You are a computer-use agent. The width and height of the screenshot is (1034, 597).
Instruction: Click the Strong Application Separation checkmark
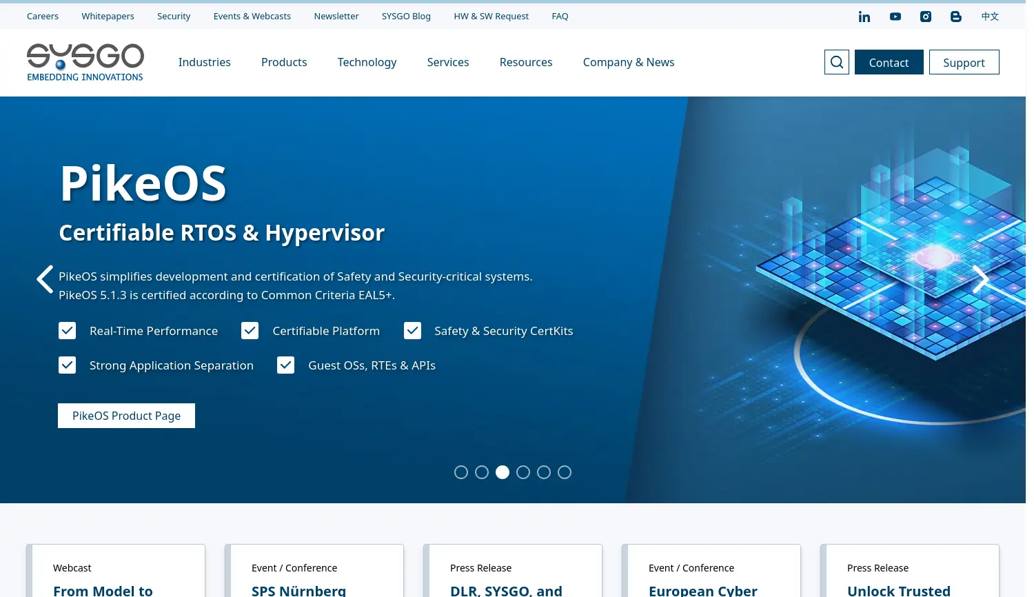coord(68,365)
